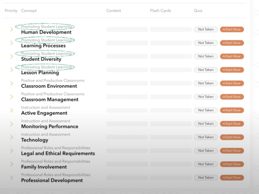259x194 pixels.
Task: Click the Human Development content progress bar
Action: click(127, 30)
